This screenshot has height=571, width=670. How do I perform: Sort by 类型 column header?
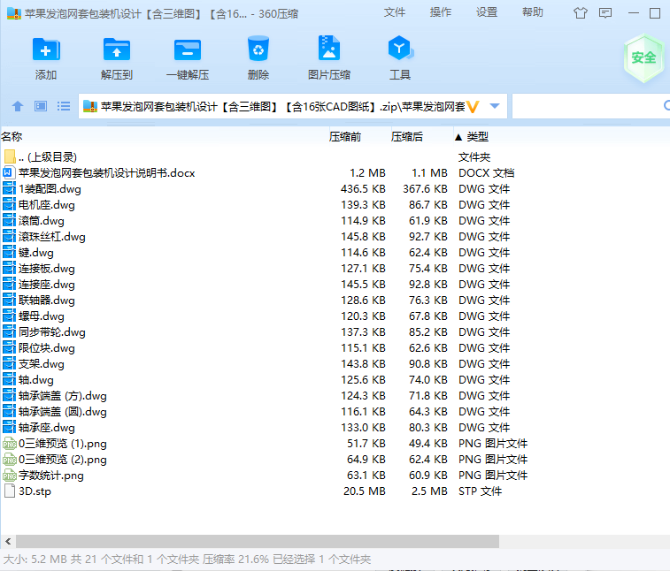pos(477,136)
